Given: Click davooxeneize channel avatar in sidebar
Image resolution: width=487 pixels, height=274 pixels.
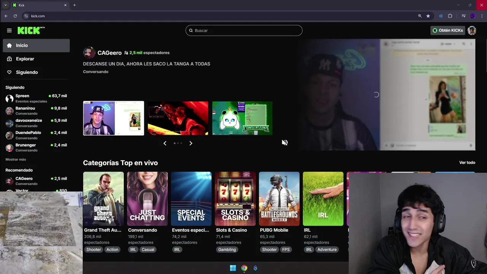Looking at the screenshot, I should (x=10, y=123).
